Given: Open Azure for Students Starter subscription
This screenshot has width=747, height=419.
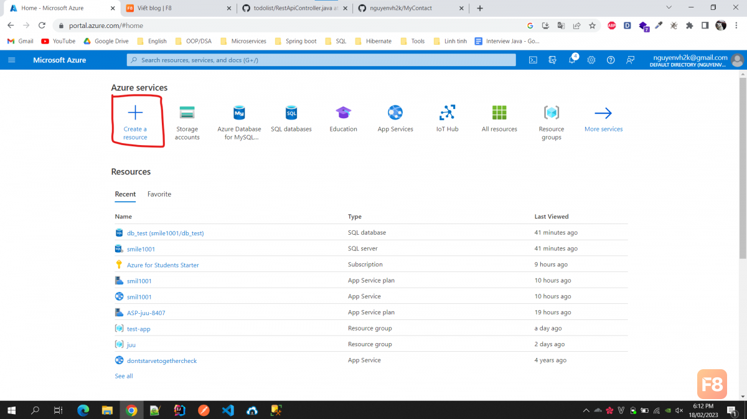Looking at the screenshot, I should tap(163, 265).
